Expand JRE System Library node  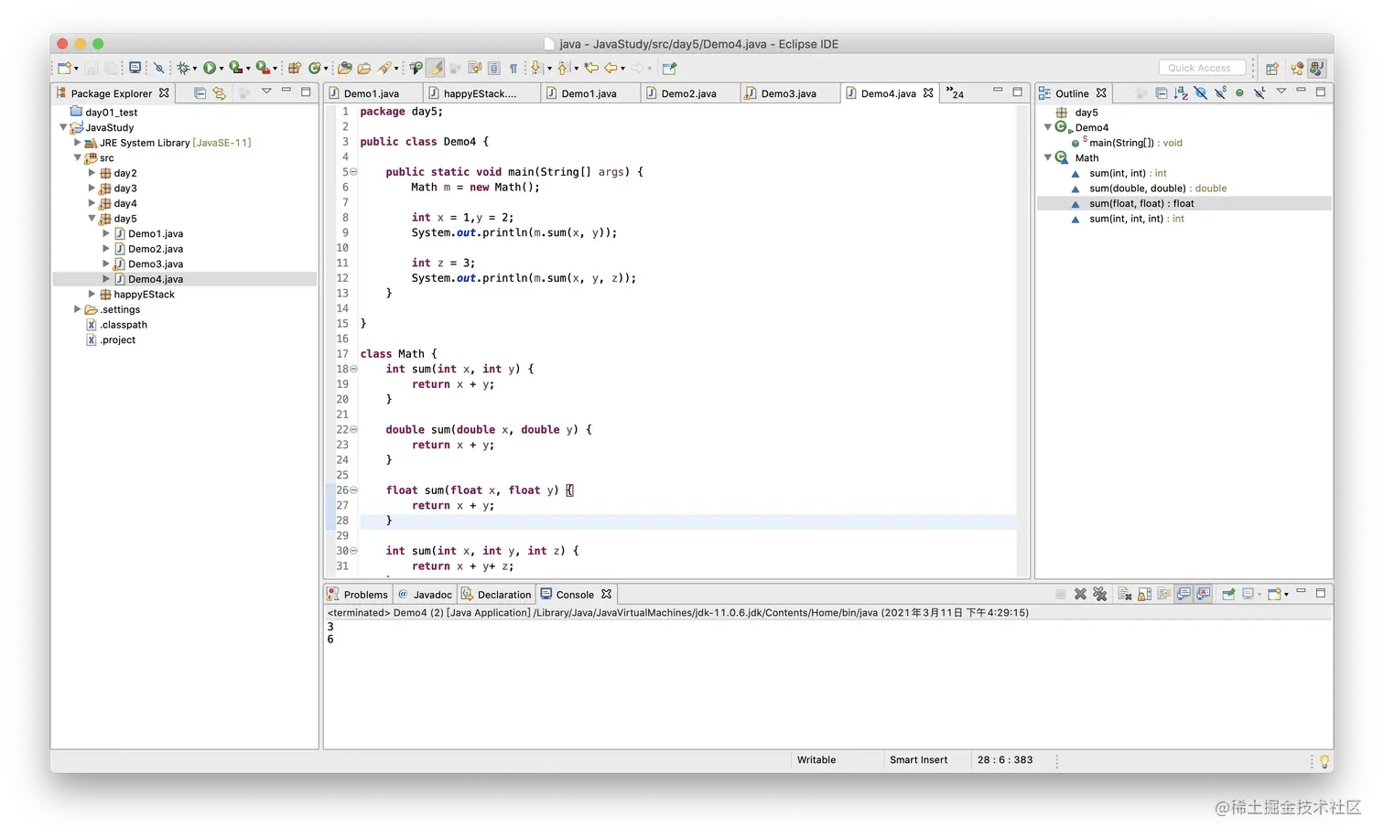(77, 143)
